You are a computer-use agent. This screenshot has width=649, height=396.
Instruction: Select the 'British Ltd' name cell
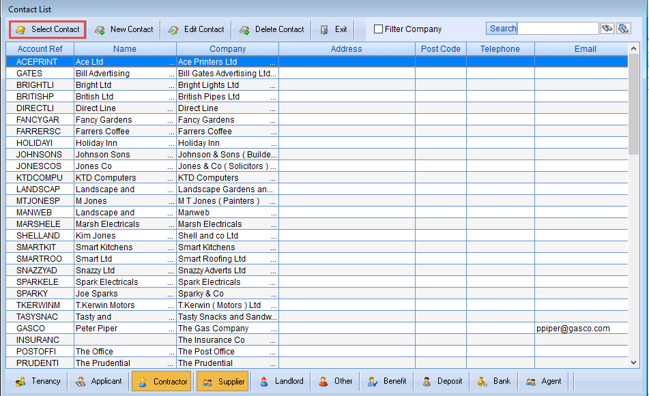click(x=125, y=96)
